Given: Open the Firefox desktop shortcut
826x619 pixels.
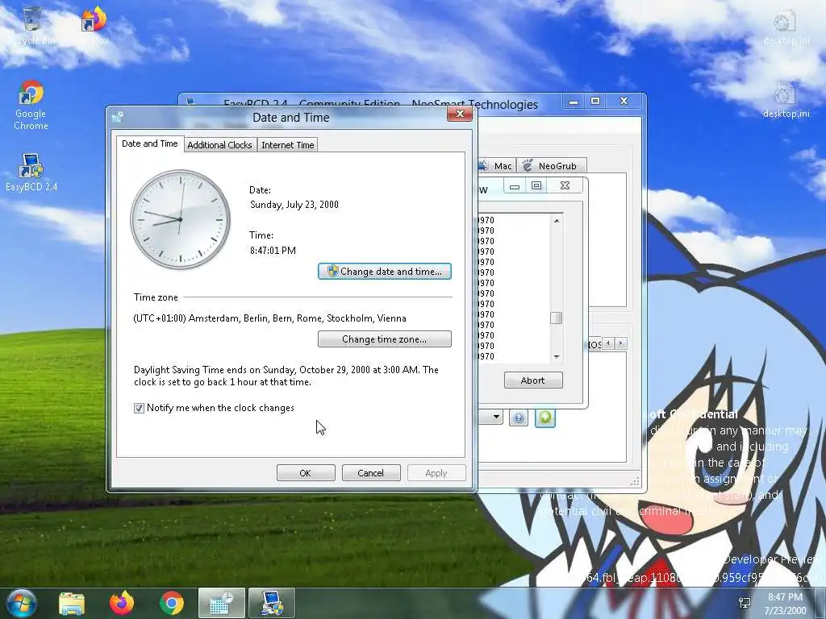Looking at the screenshot, I should click(95, 25).
